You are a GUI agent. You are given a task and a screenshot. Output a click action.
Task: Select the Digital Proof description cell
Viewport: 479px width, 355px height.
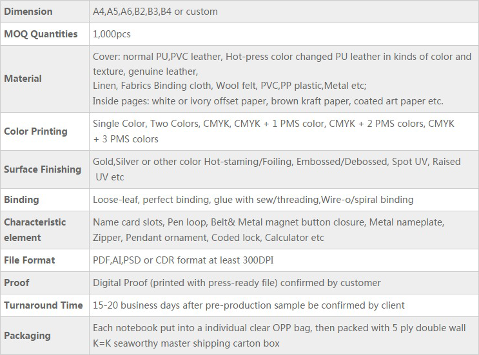(x=237, y=283)
